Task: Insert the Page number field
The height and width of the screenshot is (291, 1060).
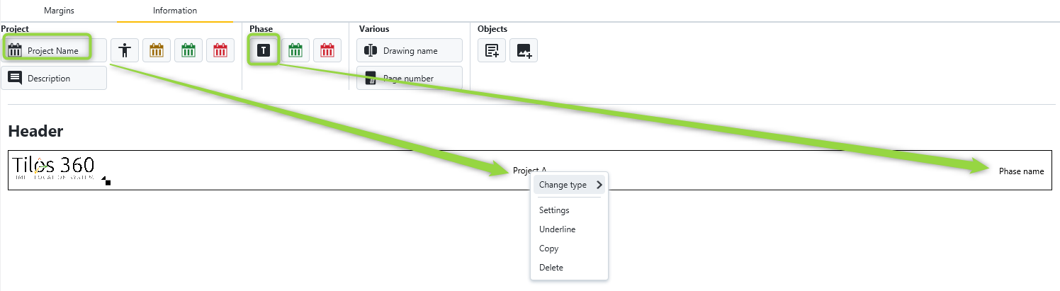Action: coord(410,78)
